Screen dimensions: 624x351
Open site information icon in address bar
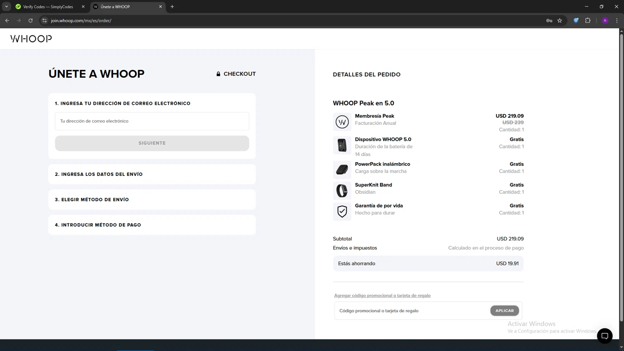(45, 20)
